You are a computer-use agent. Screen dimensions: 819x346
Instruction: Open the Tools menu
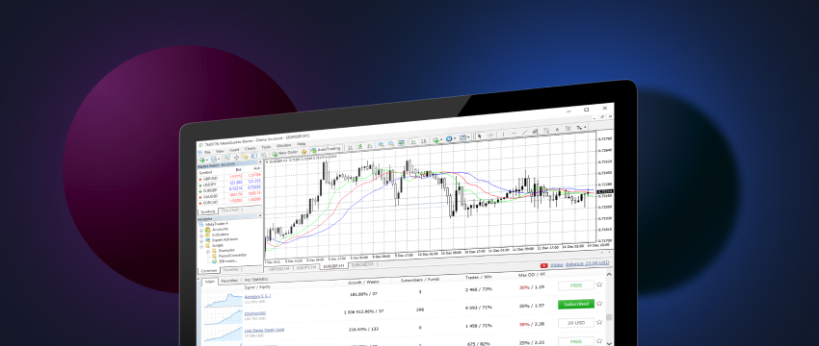click(266, 147)
